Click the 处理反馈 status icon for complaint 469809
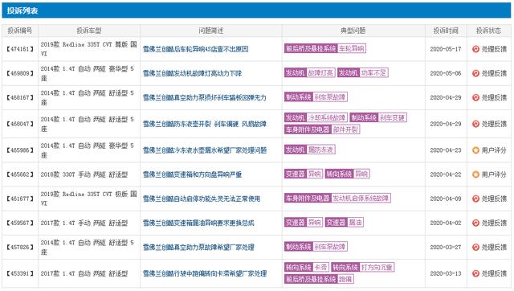The image size is (514, 291). [x=475, y=73]
